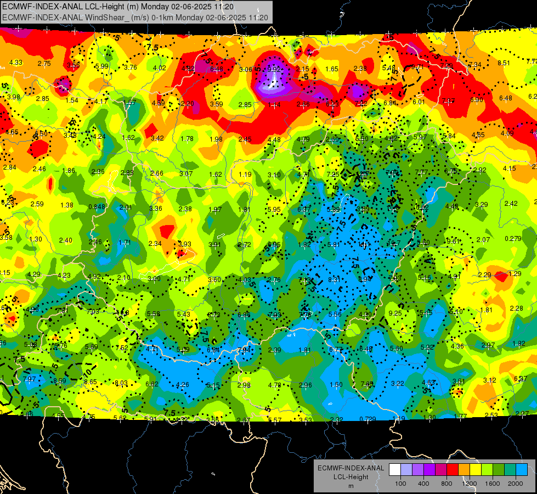Click the sky blue legend swatch
537x494 pixels.
[522, 470]
